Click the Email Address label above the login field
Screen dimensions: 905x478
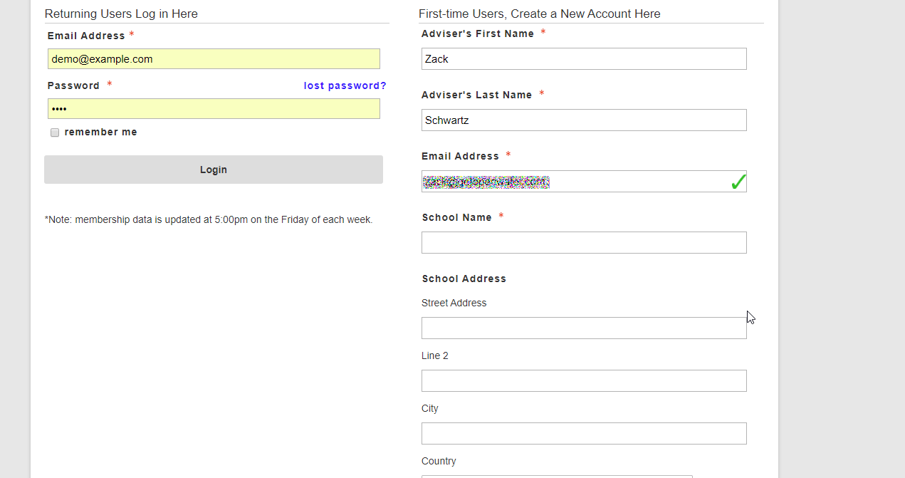click(x=84, y=36)
